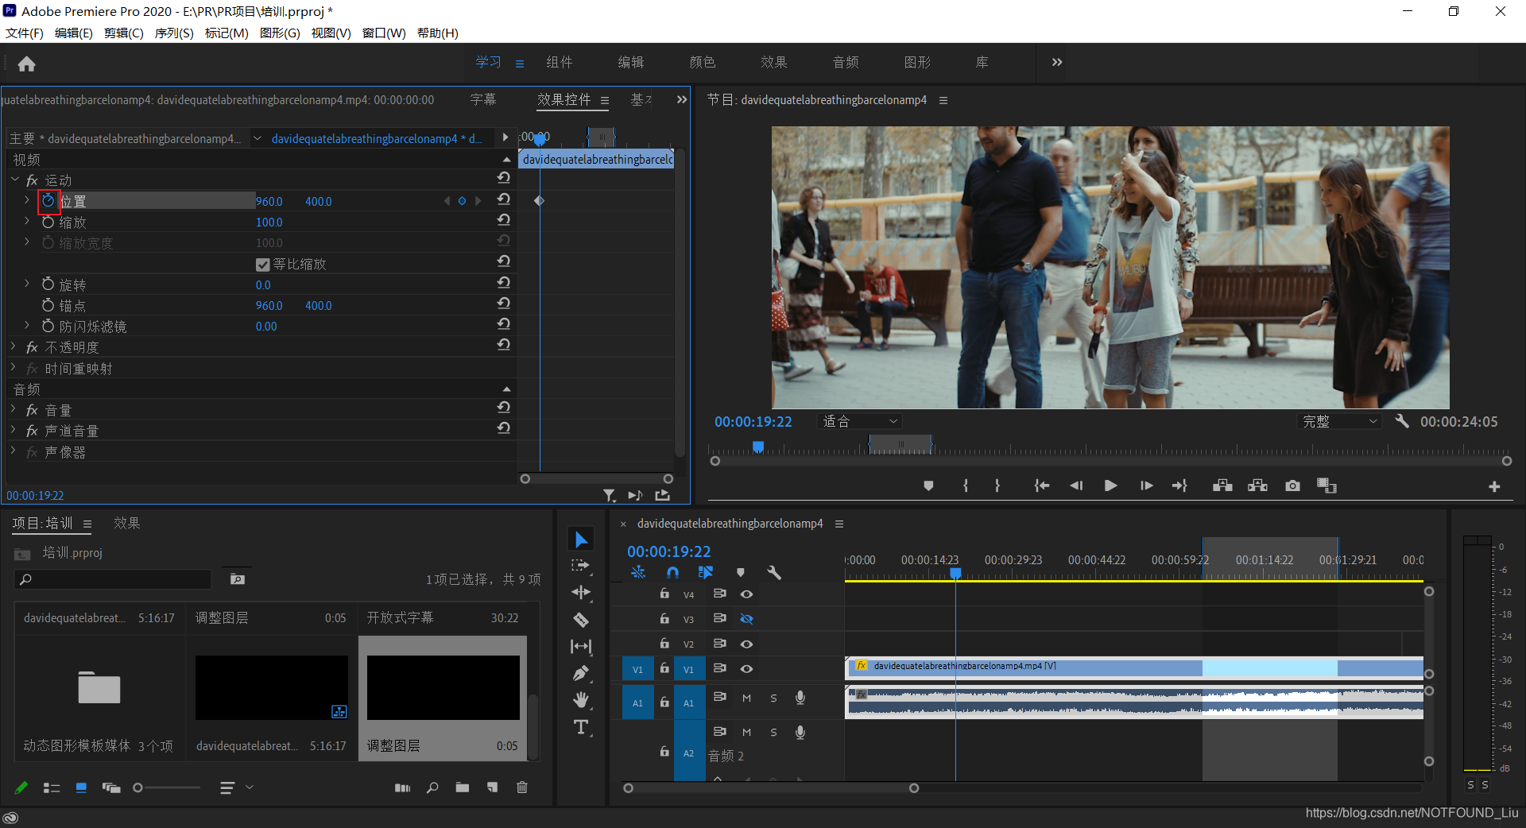Collapse the Motion effect group
Screen dimensions: 1526x828
coord(14,180)
